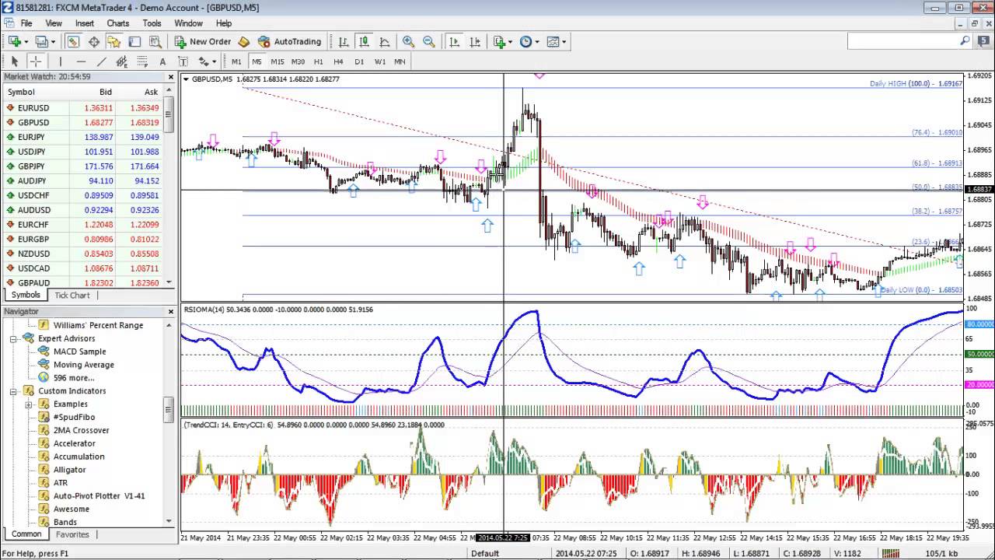Image resolution: width=995 pixels, height=560 pixels.
Task: Click the search magnifier icon at top right
Action: coord(965,40)
